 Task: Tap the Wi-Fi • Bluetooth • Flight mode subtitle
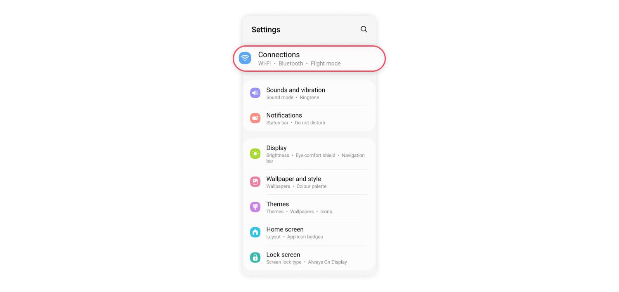(x=299, y=64)
